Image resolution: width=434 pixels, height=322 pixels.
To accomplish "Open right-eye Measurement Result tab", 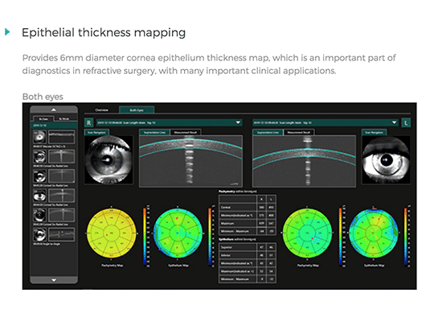I will coord(186,132).
